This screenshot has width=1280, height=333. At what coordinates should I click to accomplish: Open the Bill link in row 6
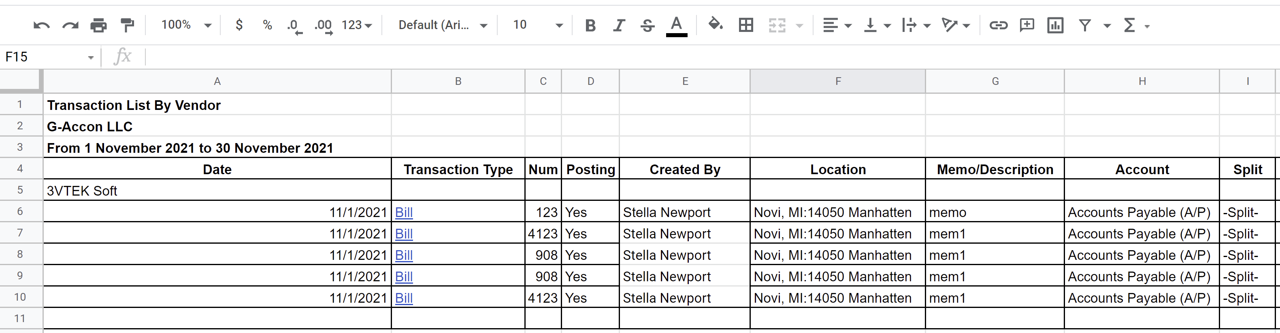(x=404, y=212)
